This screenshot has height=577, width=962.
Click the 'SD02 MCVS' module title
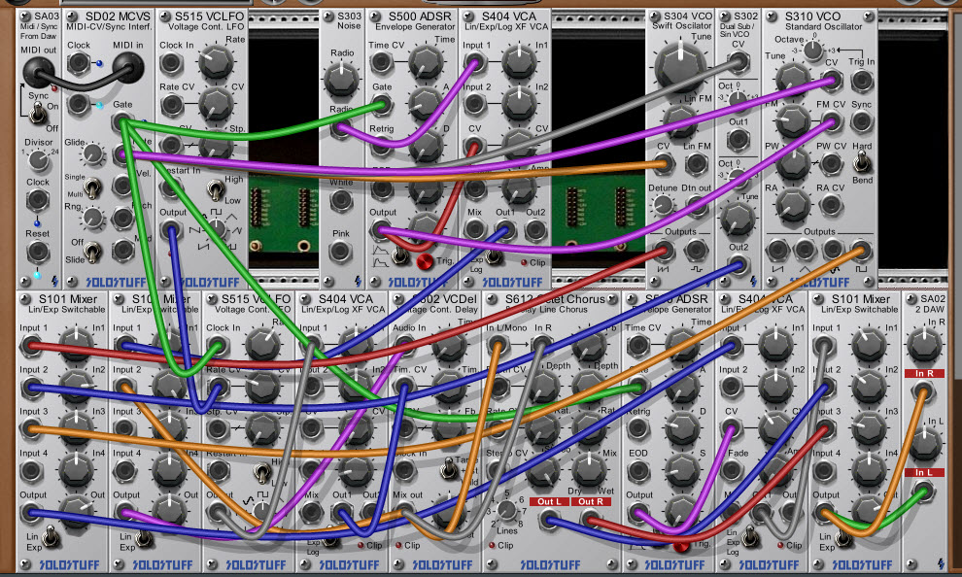[x=117, y=17]
